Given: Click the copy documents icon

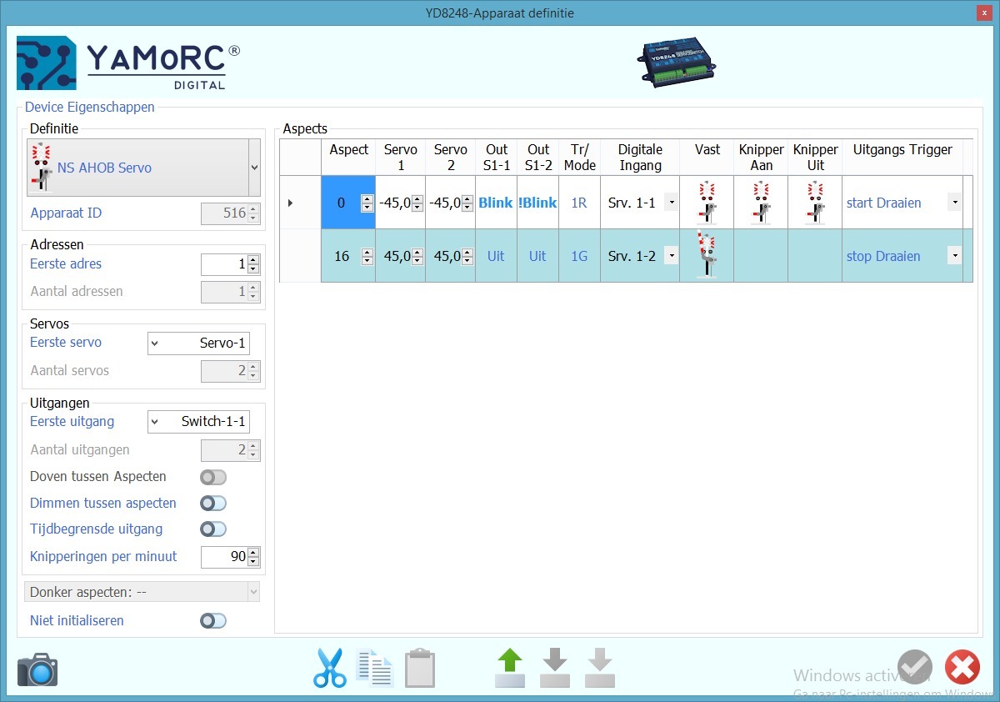Looking at the screenshot, I should (374, 668).
